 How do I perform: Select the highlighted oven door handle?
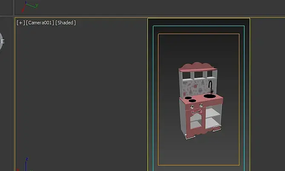coord(196,112)
